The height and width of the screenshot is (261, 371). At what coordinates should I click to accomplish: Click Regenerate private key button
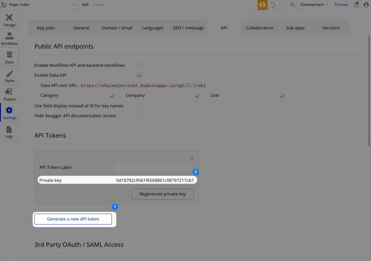(162, 194)
